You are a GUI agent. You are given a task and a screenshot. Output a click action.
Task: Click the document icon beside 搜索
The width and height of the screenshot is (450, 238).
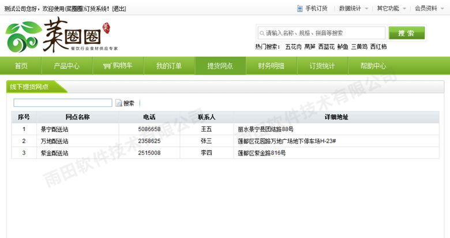pyautogui.click(x=119, y=103)
